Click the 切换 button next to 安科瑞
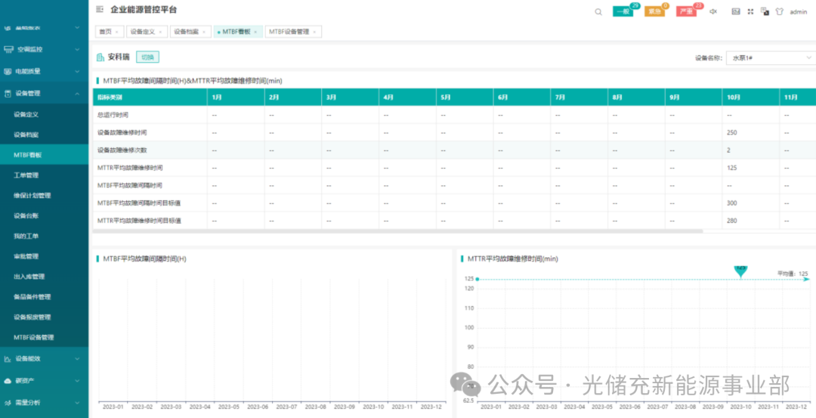 (x=148, y=57)
